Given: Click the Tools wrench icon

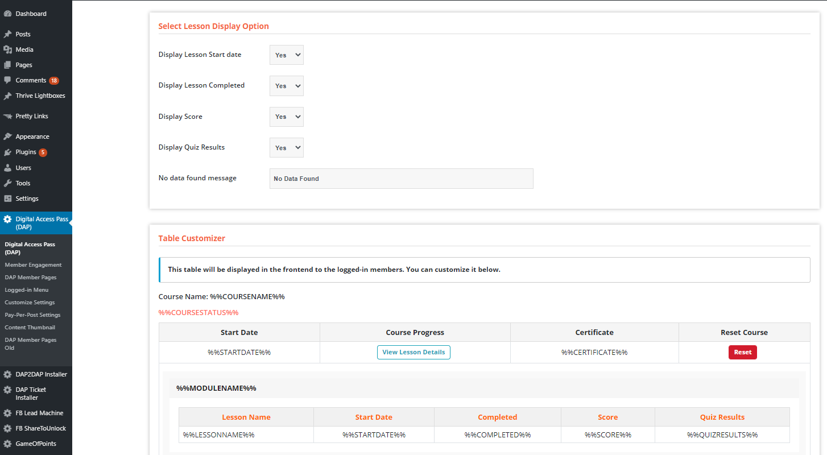Looking at the screenshot, I should 7,183.
